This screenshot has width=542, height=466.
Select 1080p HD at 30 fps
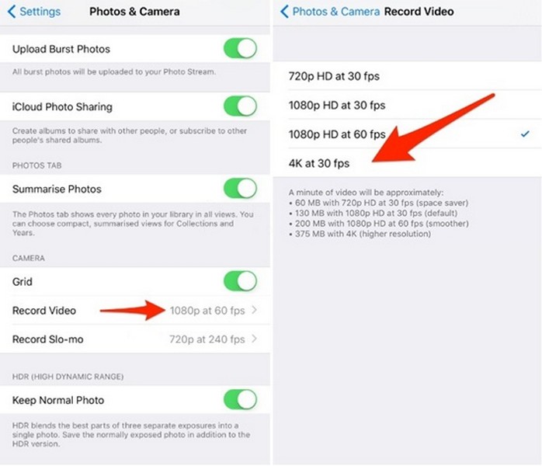click(x=407, y=105)
